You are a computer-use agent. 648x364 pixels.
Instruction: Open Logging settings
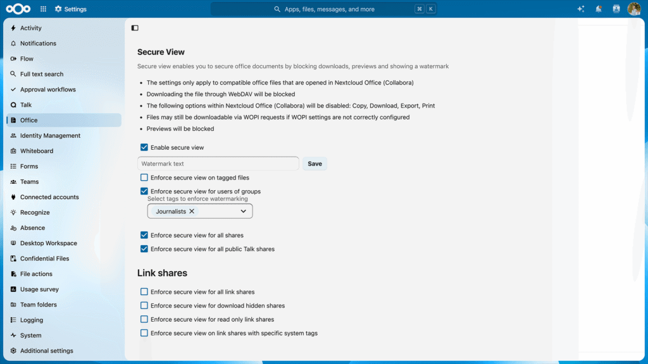pyautogui.click(x=64, y=320)
